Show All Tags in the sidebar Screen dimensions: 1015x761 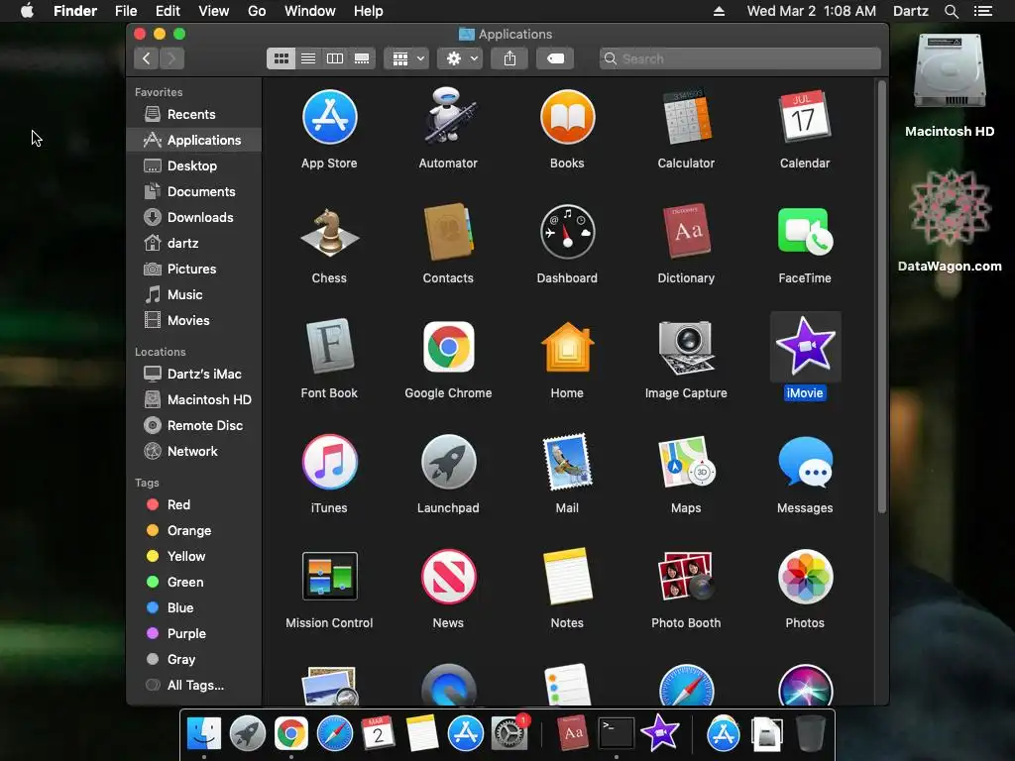(194, 686)
